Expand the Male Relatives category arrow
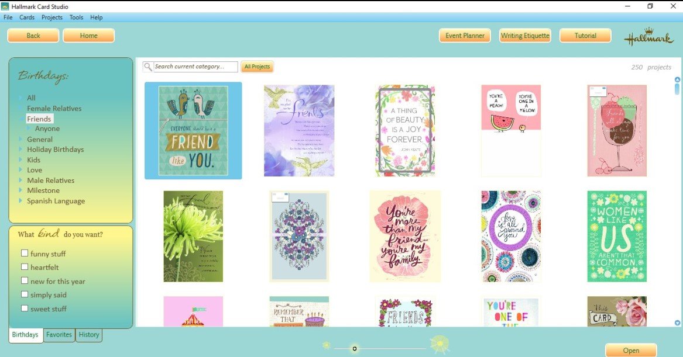 [x=20, y=180]
